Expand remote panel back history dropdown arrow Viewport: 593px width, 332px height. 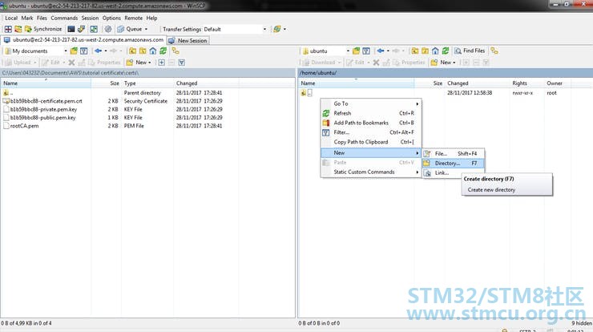pyautogui.click(x=388, y=51)
